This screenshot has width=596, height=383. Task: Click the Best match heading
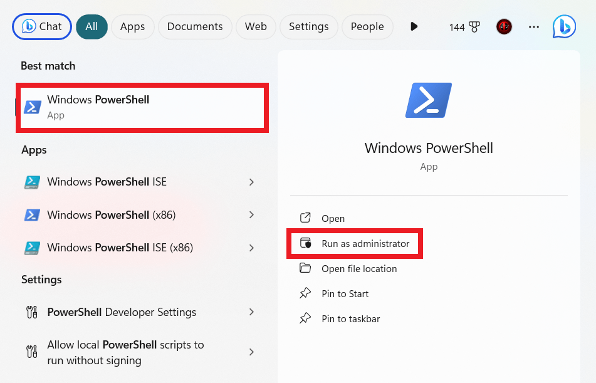coord(48,66)
